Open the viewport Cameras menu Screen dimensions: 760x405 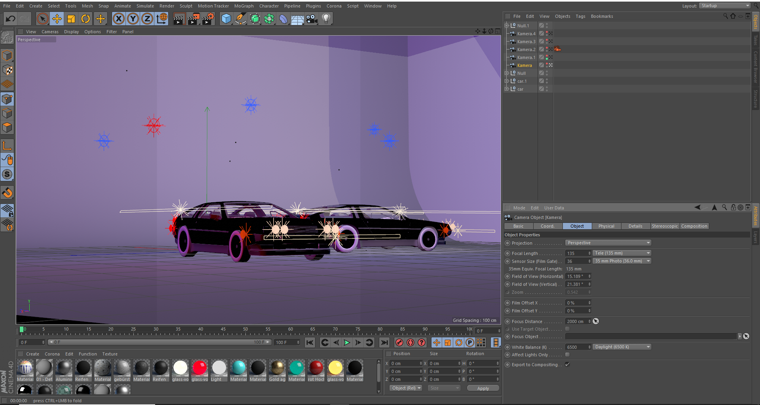click(x=50, y=32)
